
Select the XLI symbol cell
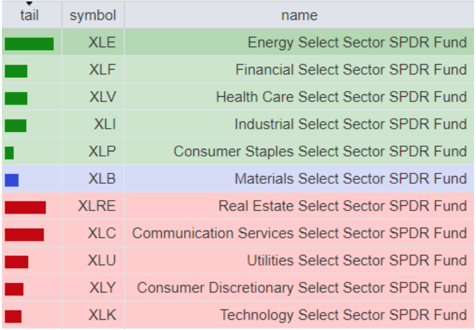coord(105,125)
